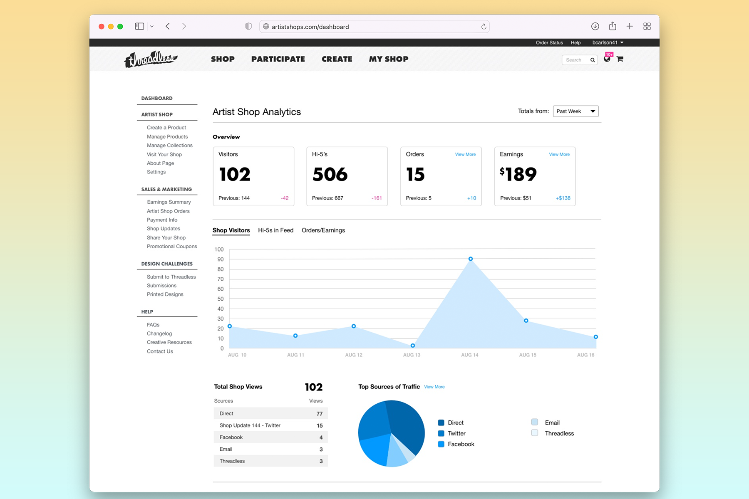Open a new tab with the plus icon

pos(630,26)
